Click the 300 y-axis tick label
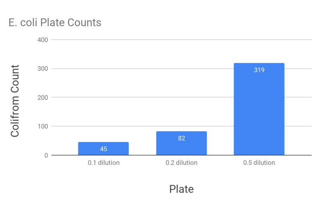This screenshot has height=201, width=320. pyautogui.click(x=43, y=69)
